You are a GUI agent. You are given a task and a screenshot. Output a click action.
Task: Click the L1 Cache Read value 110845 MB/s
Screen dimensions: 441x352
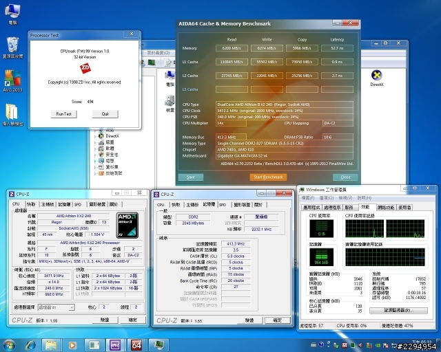point(232,62)
